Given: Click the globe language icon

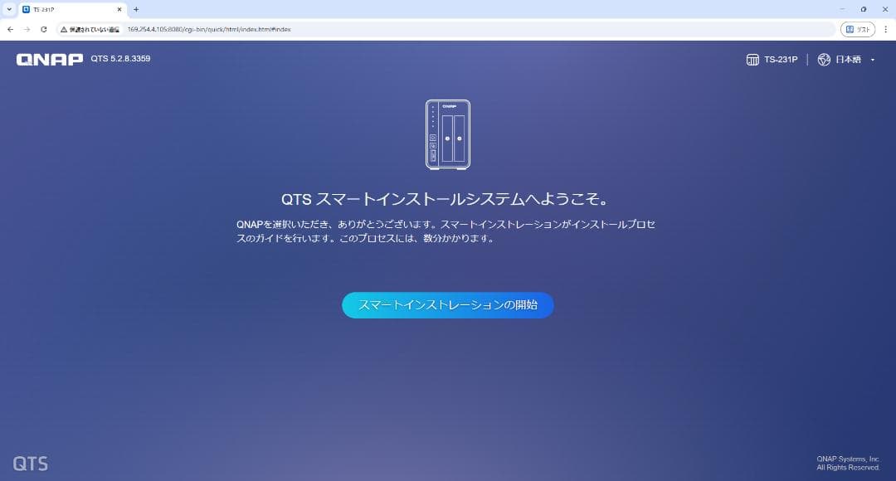Looking at the screenshot, I should click(x=824, y=60).
